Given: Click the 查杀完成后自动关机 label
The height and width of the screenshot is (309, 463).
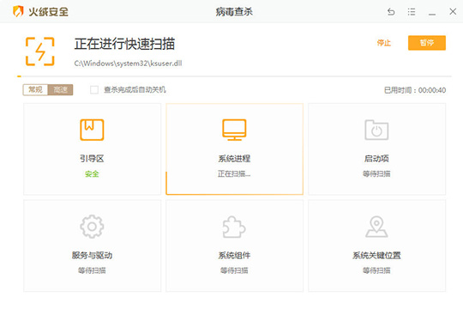Looking at the screenshot, I should click(x=135, y=89).
